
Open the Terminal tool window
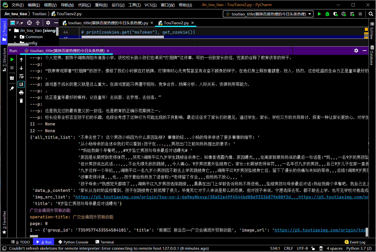point(105,242)
